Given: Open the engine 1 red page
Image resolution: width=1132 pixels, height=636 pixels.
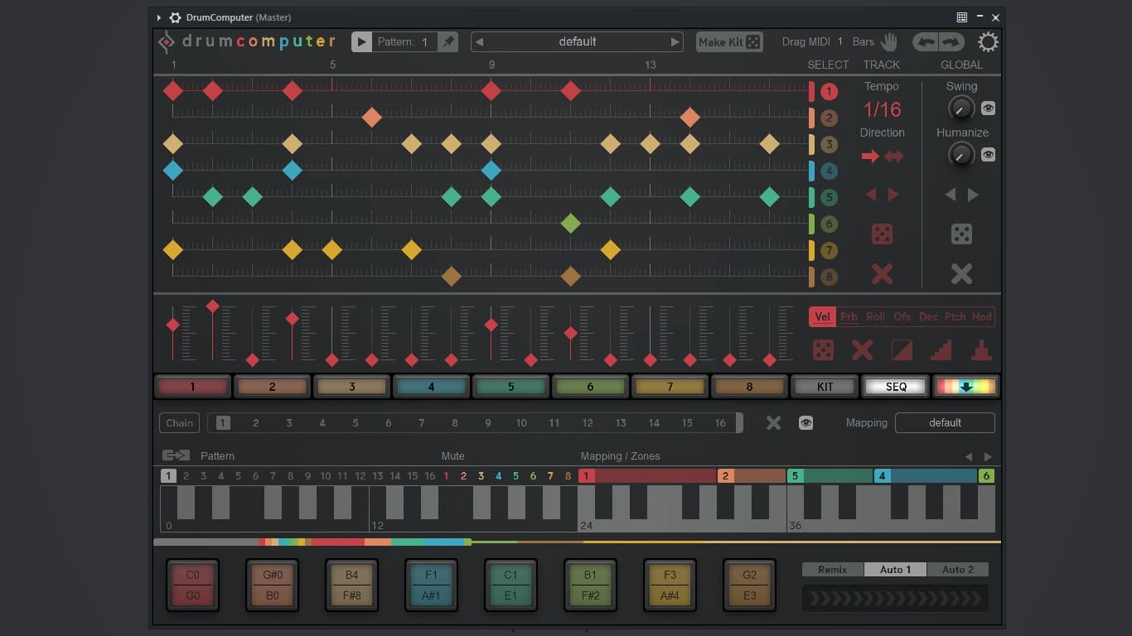Looking at the screenshot, I should pos(192,387).
